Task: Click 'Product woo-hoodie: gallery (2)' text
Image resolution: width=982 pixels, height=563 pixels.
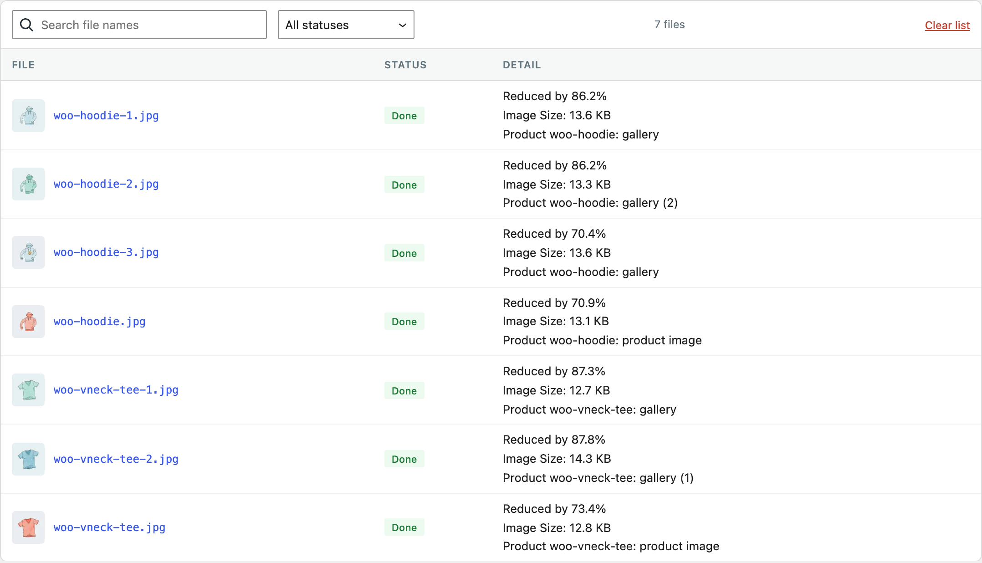Action: point(590,203)
